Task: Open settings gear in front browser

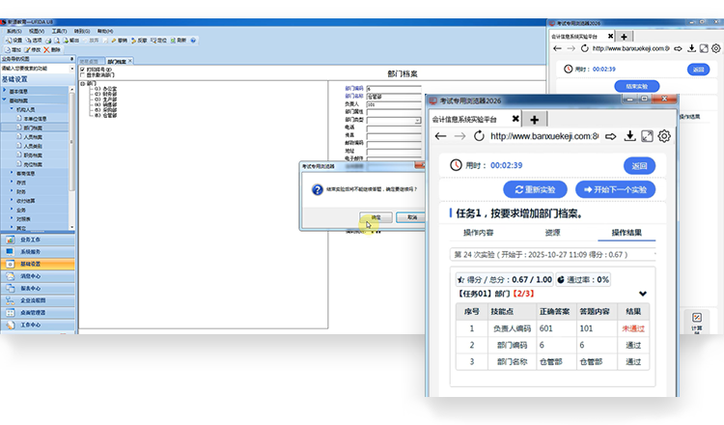Action: (664, 136)
